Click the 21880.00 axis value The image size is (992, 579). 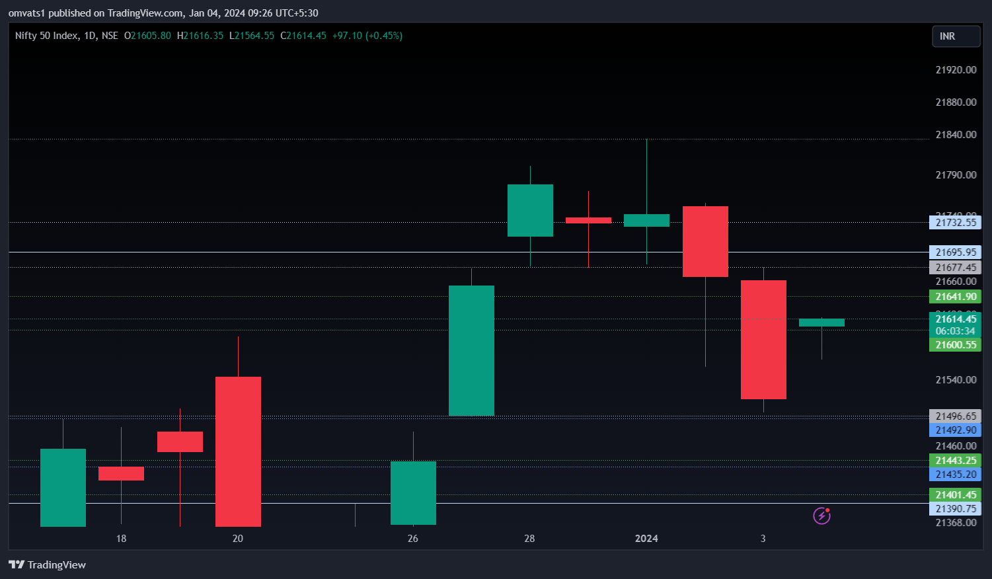pyautogui.click(x=956, y=102)
